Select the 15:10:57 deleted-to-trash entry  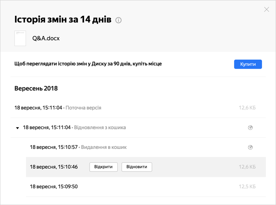click(x=146, y=147)
